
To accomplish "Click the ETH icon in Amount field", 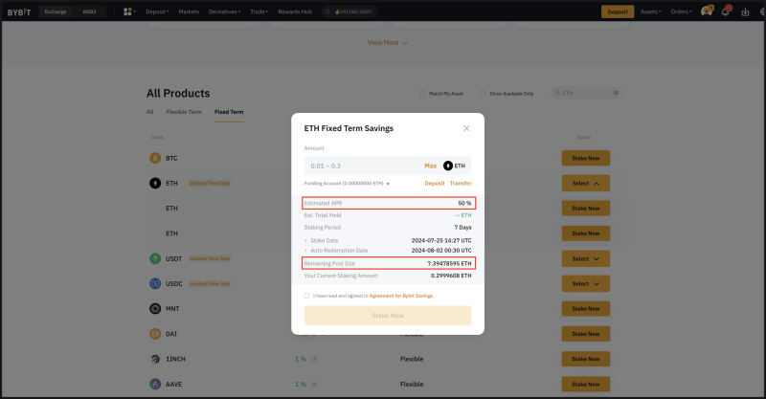I will [x=448, y=166].
